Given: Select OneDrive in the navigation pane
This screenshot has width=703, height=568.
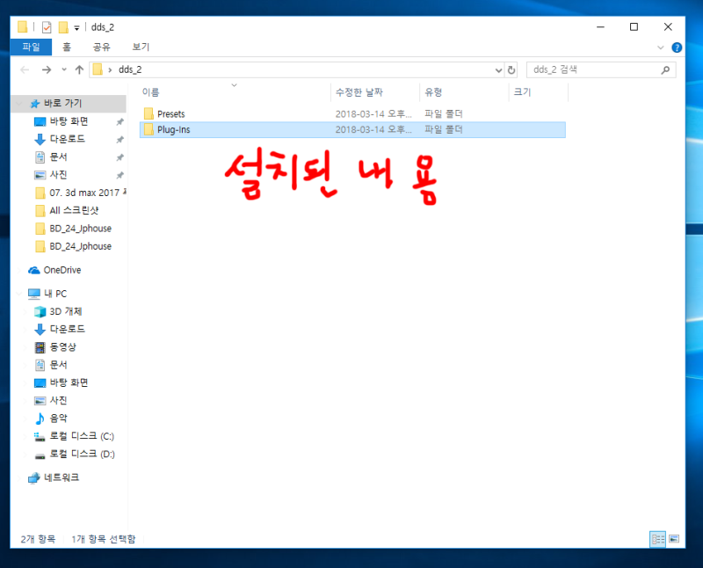Looking at the screenshot, I should click(x=62, y=270).
